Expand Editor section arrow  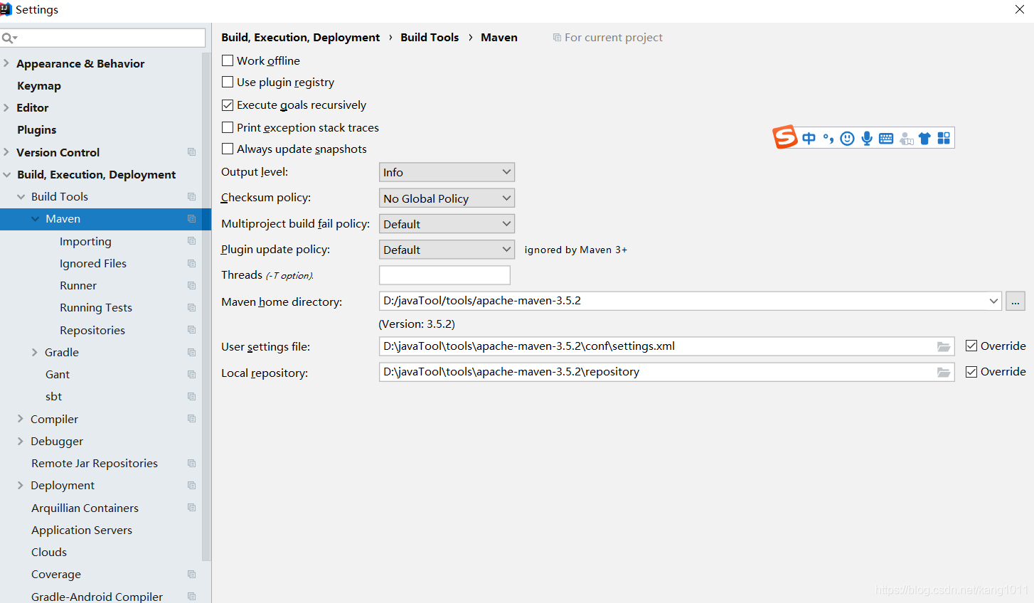coord(6,107)
